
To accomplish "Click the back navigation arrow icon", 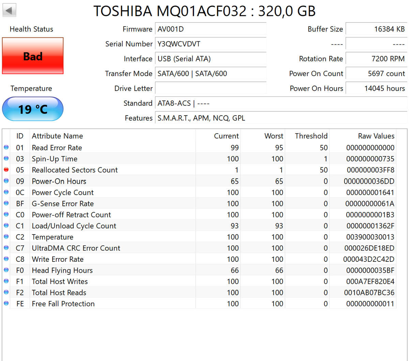I will 9,10.
